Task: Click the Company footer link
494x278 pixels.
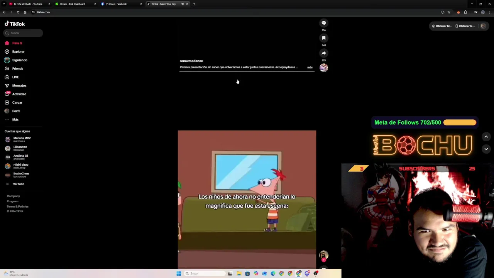Action: (13, 196)
